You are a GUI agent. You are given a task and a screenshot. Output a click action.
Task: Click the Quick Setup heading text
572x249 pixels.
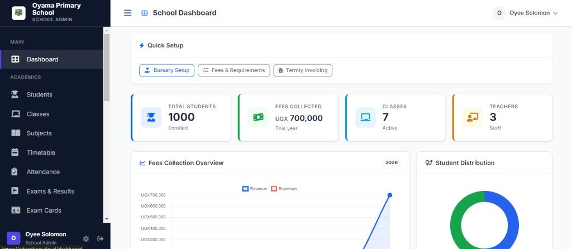point(165,46)
